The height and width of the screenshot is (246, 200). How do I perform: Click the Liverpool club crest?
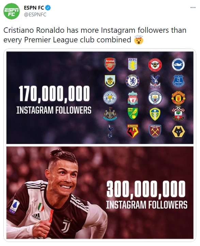coord(133,98)
